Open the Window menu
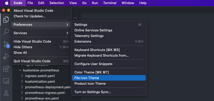 (128, 3)
